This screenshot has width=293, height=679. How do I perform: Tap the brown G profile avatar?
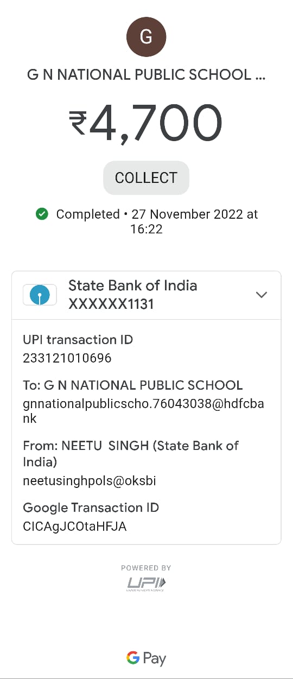[x=146, y=36]
